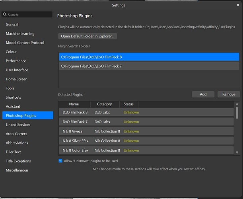Click Unknown status of Nik 8 Viveza
Screen dimensions: 243x199
pyautogui.click(x=131, y=131)
